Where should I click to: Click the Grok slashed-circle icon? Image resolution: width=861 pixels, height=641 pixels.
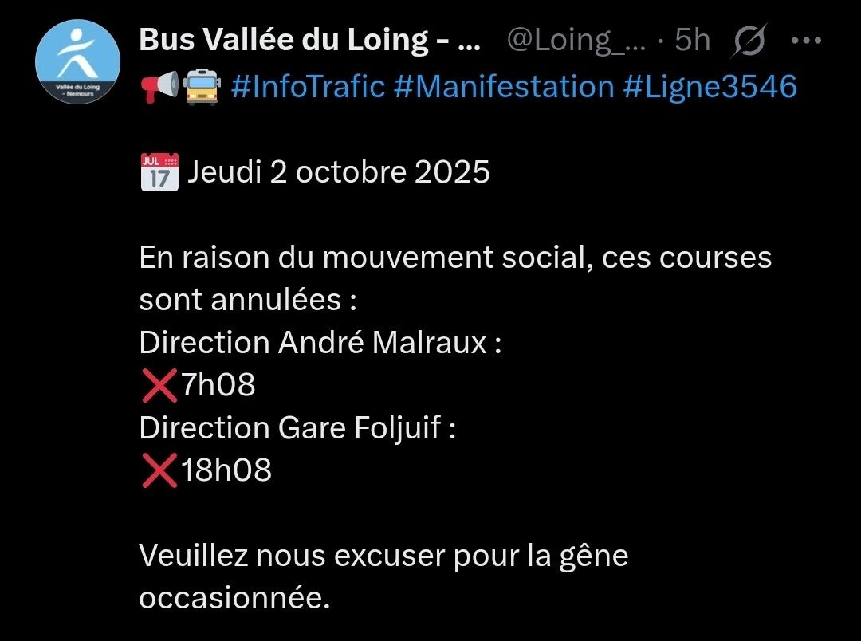pos(749,40)
